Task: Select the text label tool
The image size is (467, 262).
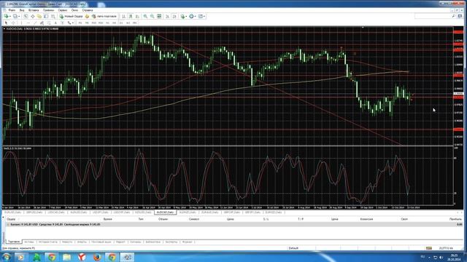Action: click(x=62, y=23)
